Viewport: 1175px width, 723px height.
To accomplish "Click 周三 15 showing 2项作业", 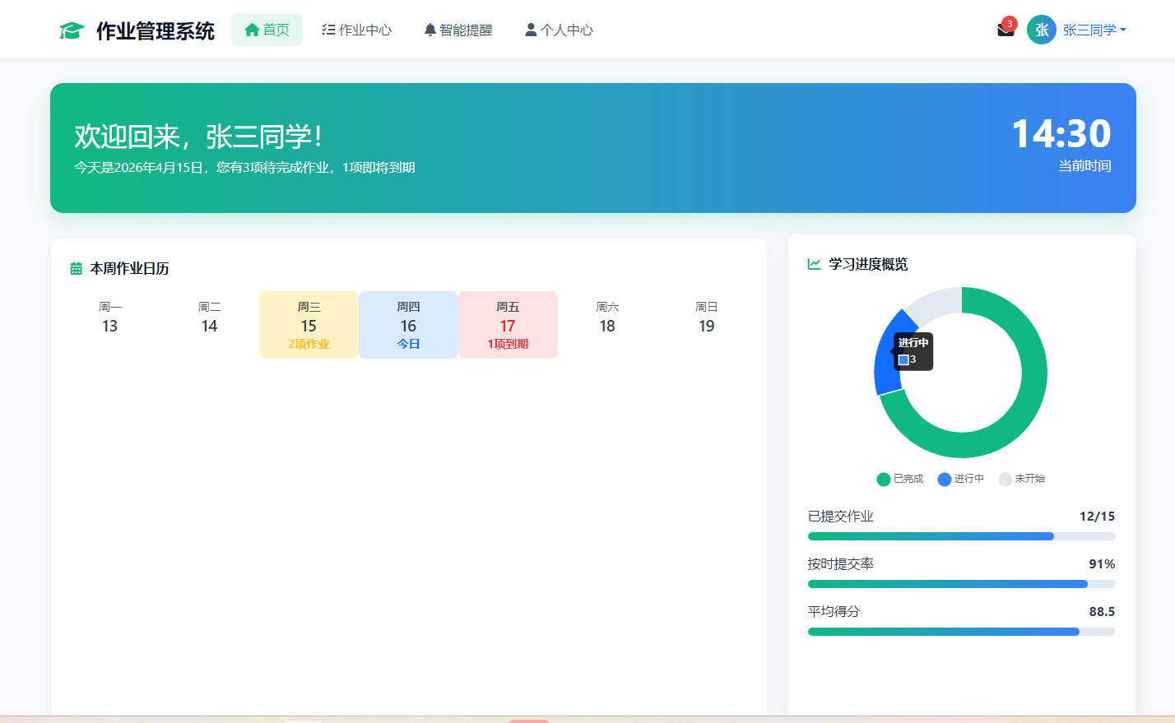I will point(309,324).
